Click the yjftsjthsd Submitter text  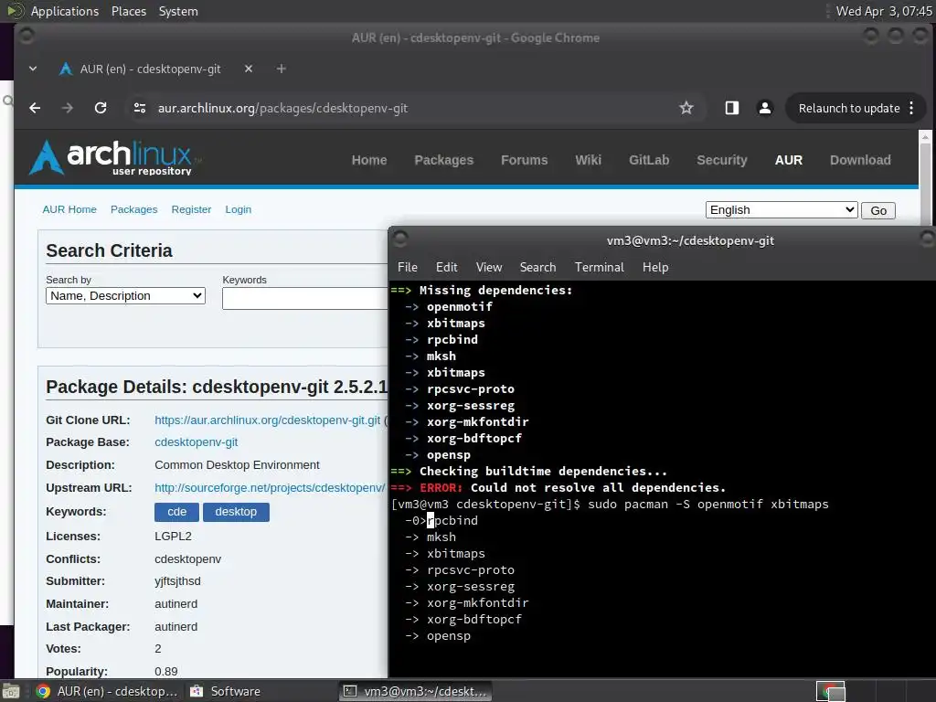[177, 581]
